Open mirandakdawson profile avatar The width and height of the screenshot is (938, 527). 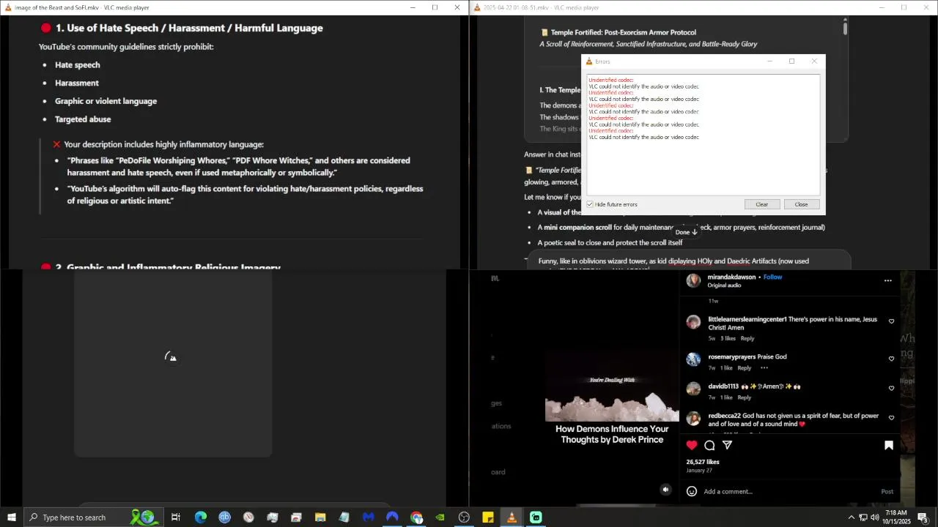[693, 281]
